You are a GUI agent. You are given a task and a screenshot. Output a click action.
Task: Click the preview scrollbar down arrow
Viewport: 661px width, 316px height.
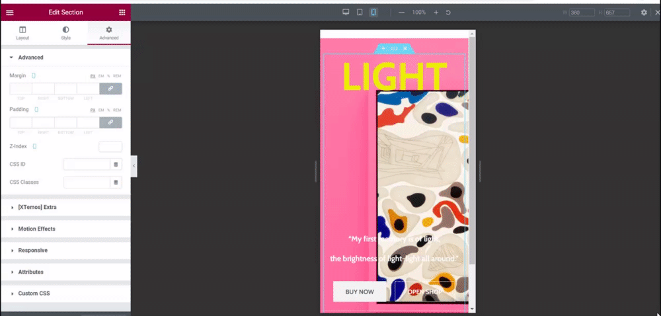(472, 309)
